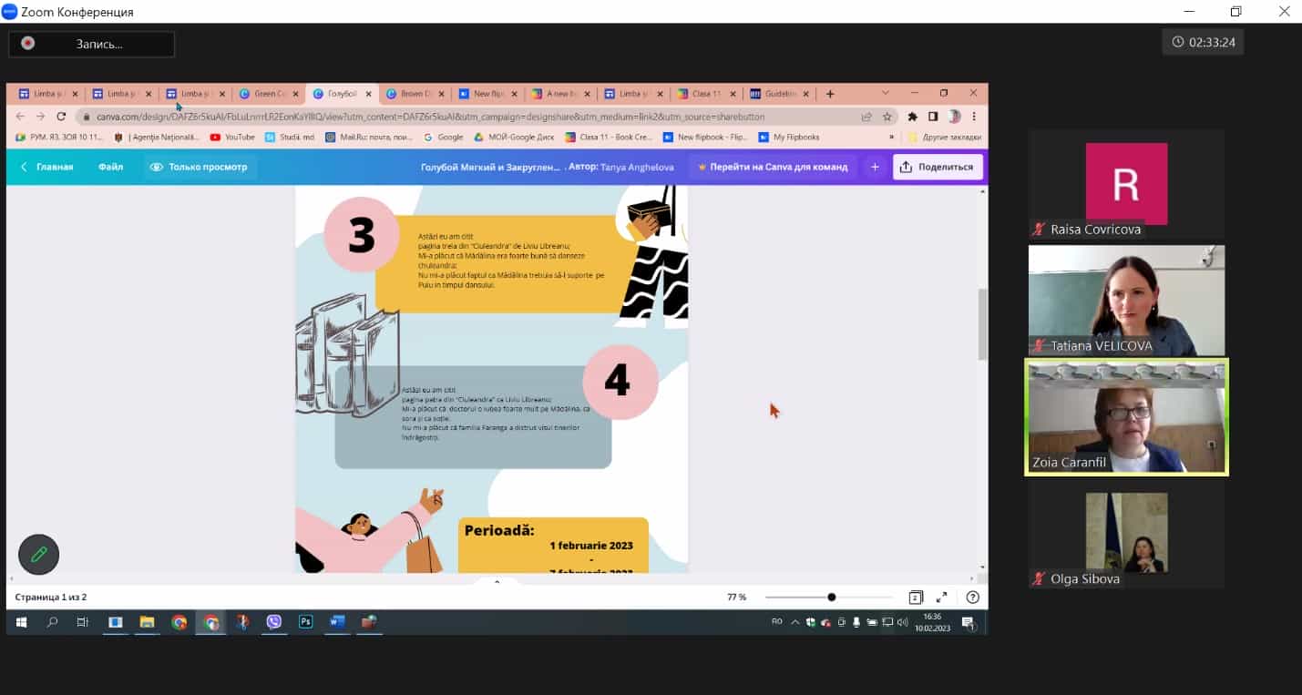Click Перейти на Canva для команд
This screenshot has width=1302, height=695.
pos(773,167)
